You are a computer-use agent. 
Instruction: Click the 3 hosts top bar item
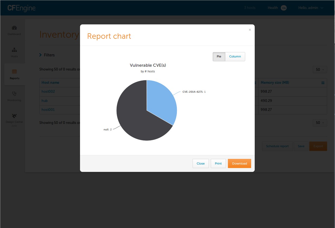click(x=250, y=8)
